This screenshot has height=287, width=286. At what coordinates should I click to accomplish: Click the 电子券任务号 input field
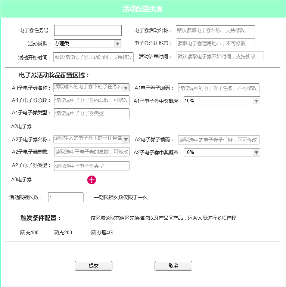coord(88,31)
